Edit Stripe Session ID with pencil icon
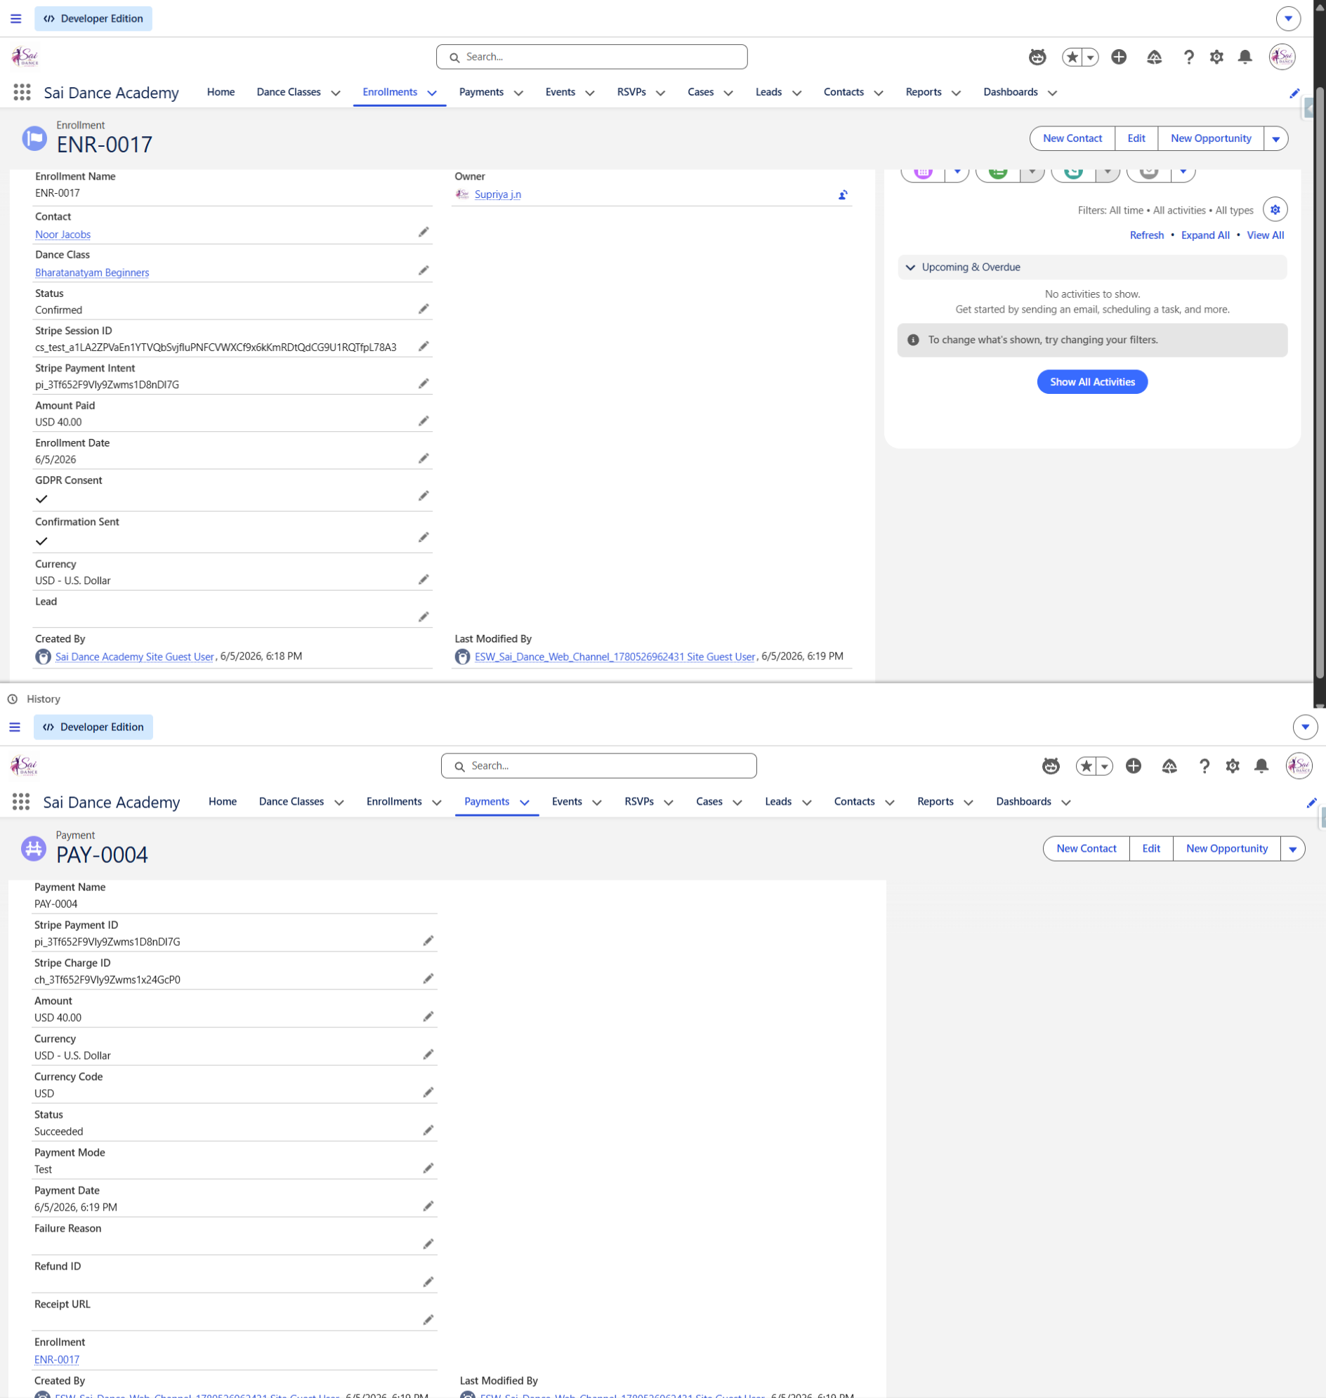The image size is (1326, 1398). [x=424, y=346]
